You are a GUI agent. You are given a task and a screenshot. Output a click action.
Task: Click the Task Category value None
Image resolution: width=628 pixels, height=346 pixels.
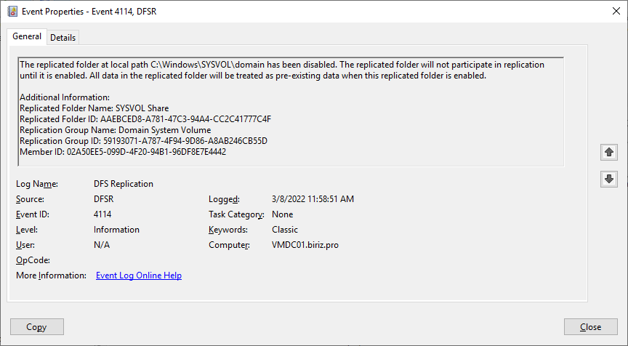(282, 214)
